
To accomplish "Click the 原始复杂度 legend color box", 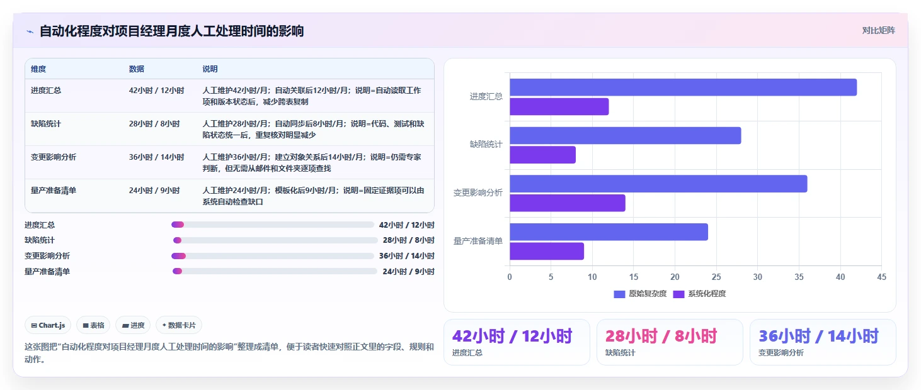I will [x=619, y=294].
